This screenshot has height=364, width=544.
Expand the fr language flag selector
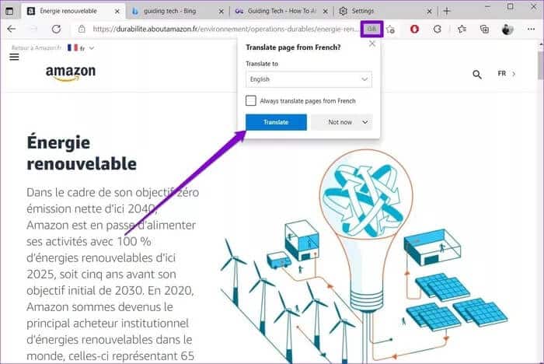point(81,48)
